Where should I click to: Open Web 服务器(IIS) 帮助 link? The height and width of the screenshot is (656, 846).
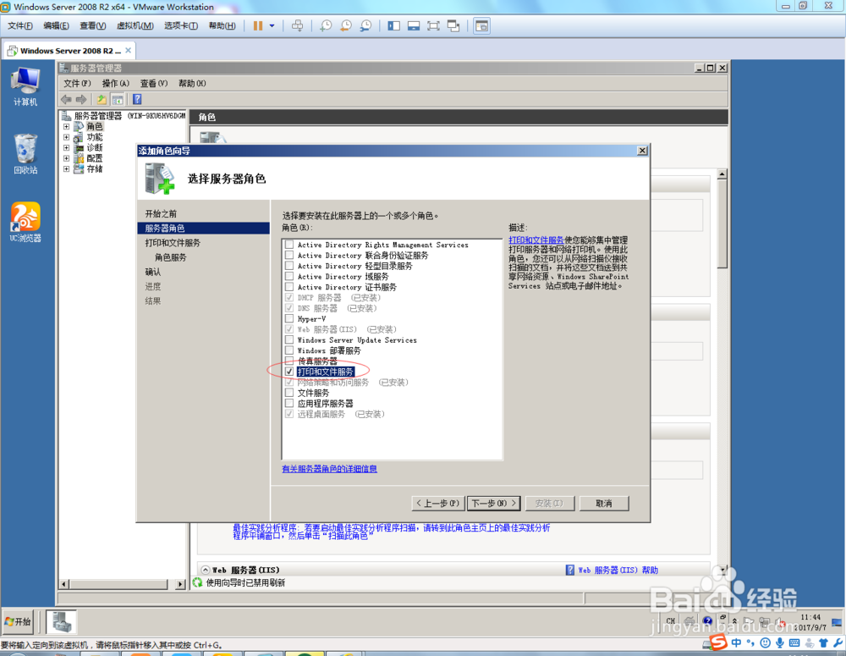tap(618, 571)
